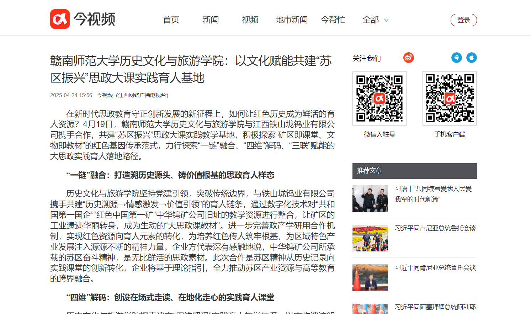Open article 习语 | 共同续写爱我人民爱我军的时代新篇
531x314 pixels.
(x=433, y=194)
